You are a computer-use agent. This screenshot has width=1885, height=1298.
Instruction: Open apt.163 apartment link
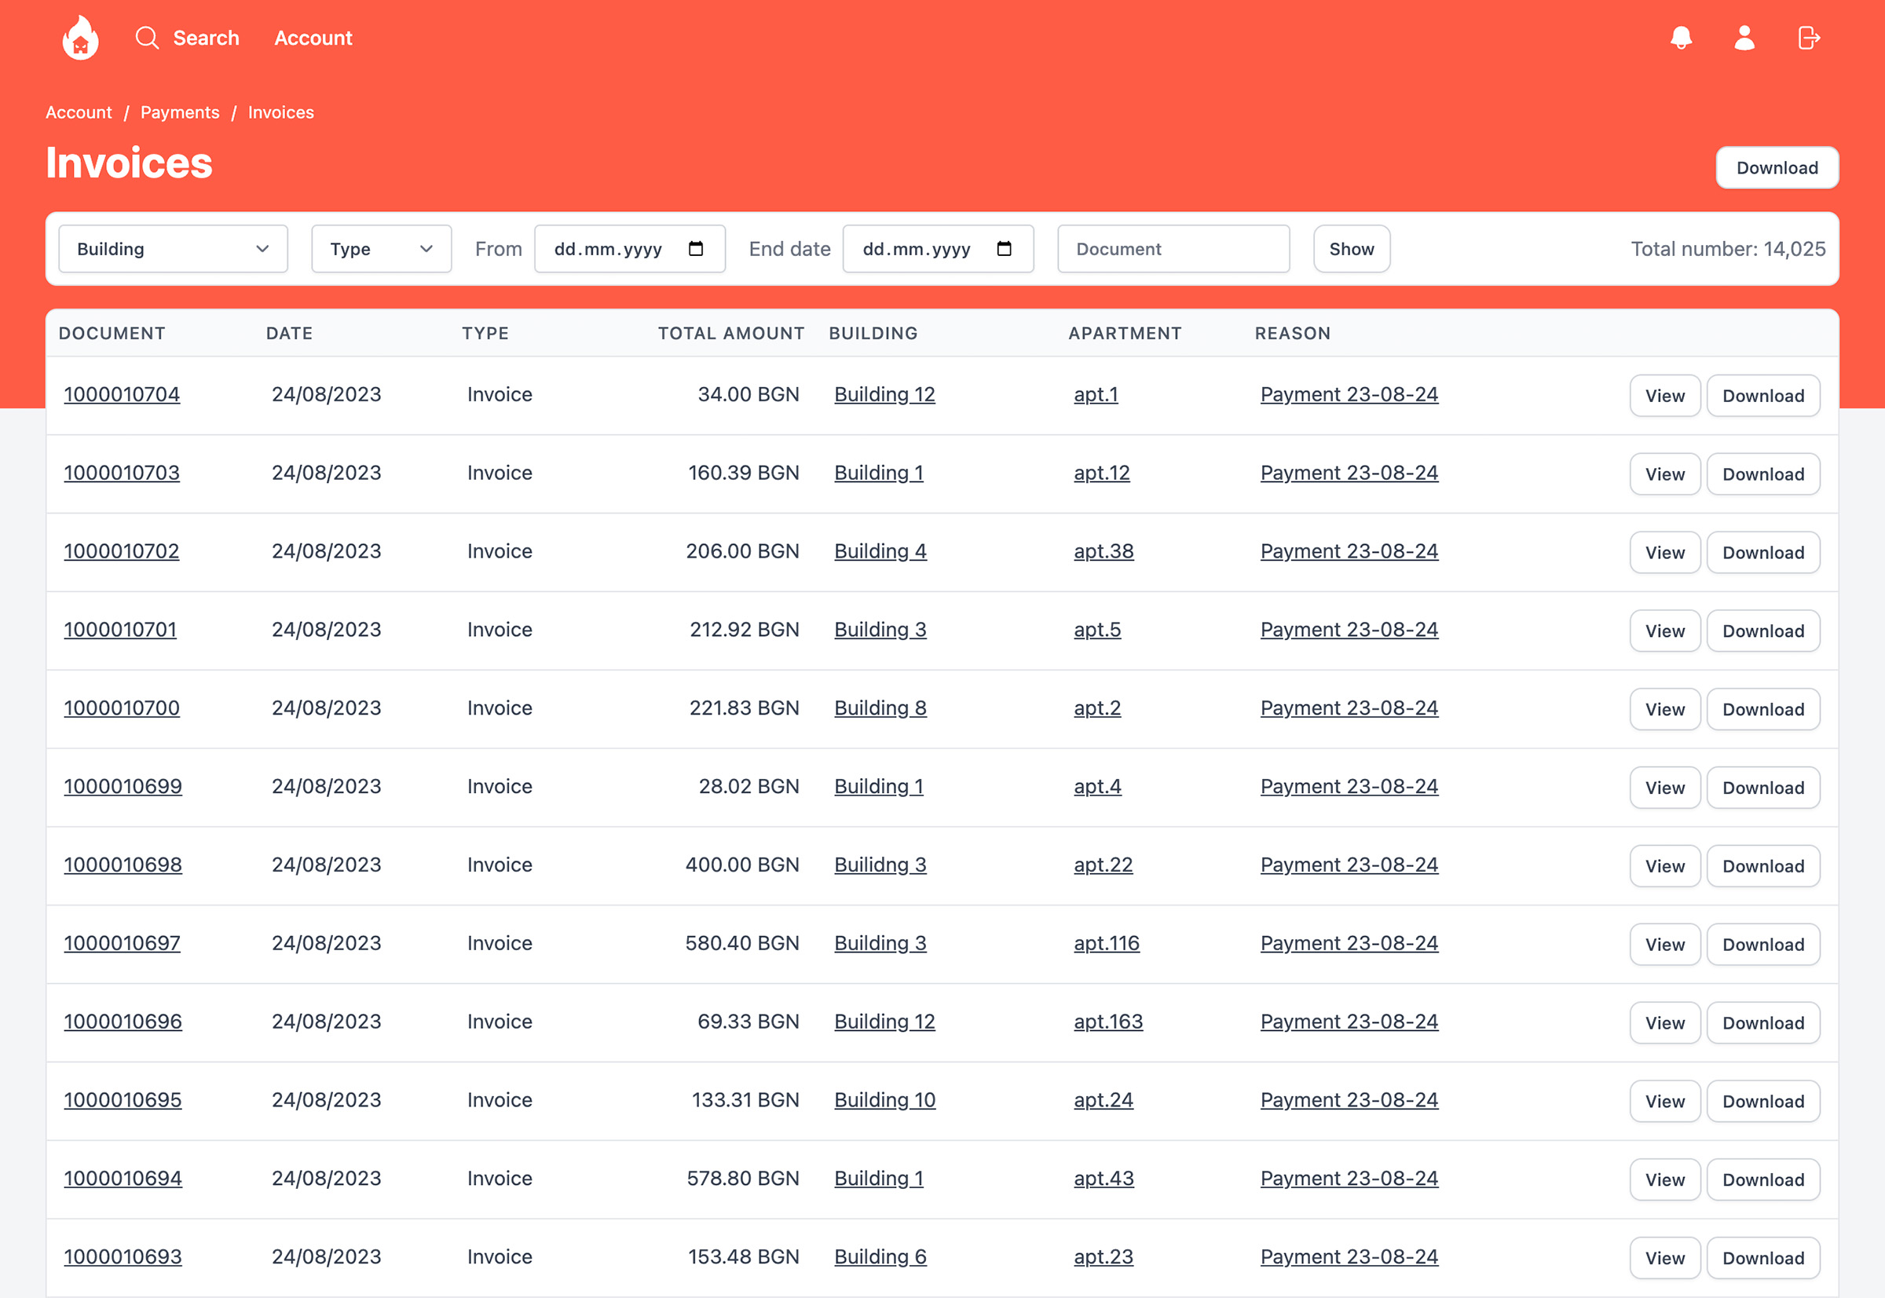pyautogui.click(x=1108, y=1022)
